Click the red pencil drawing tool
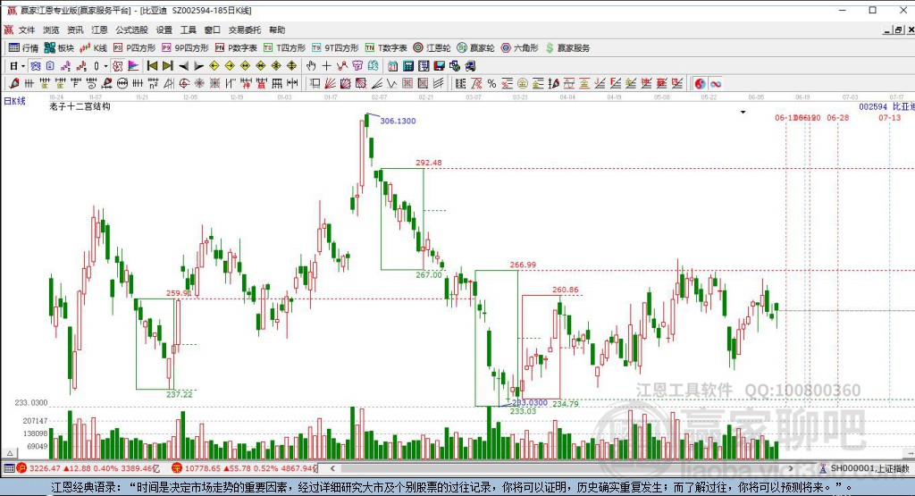Image resolution: width=915 pixels, height=496 pixels. pos(14,83)
